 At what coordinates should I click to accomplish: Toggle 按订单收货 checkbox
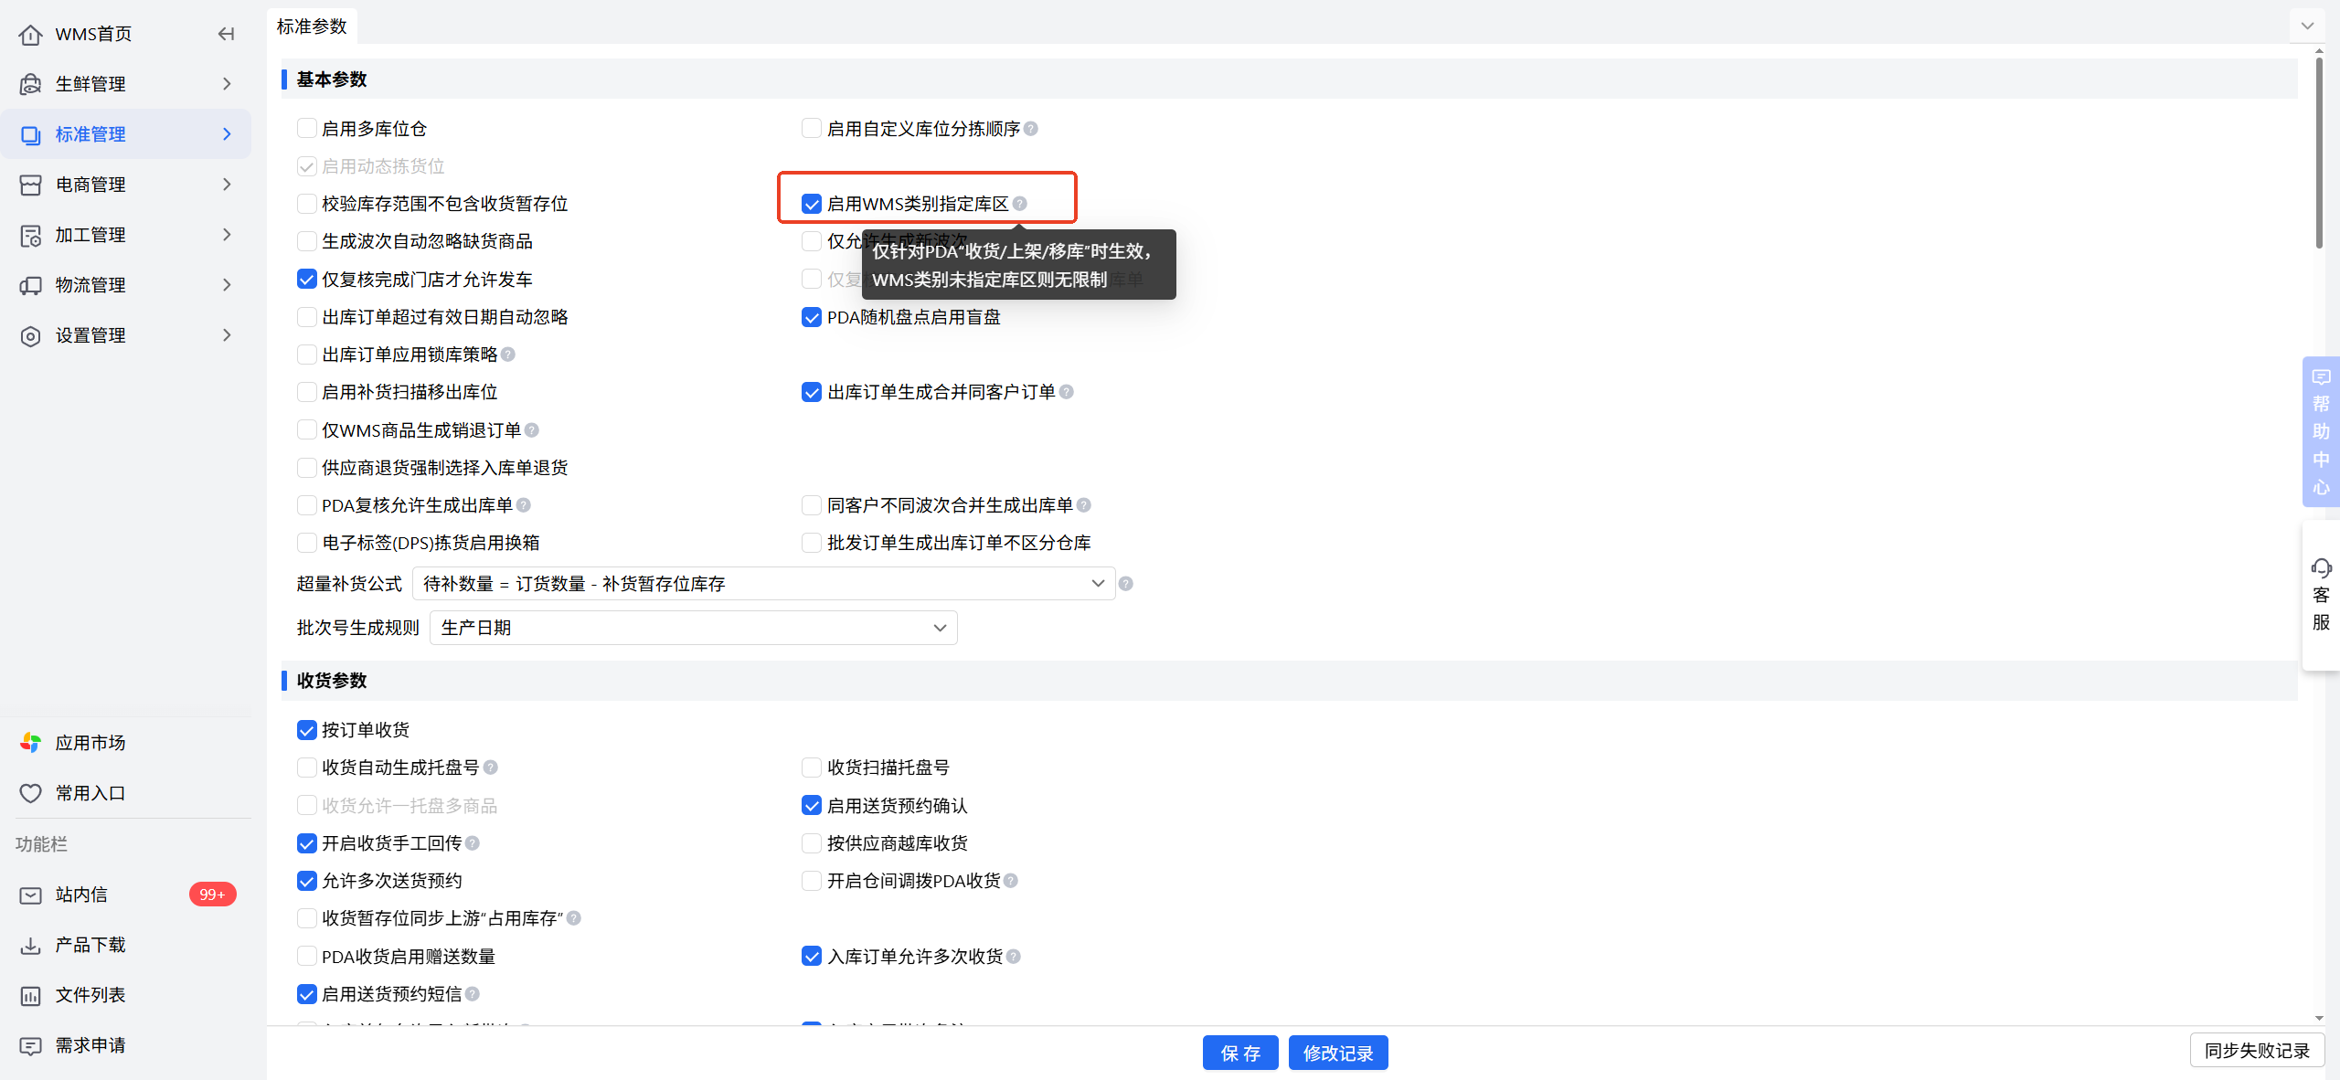coord(307,730)
